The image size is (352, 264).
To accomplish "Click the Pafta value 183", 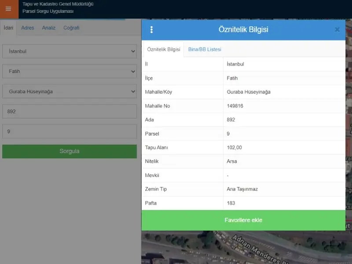I will (x=231, y=203).
